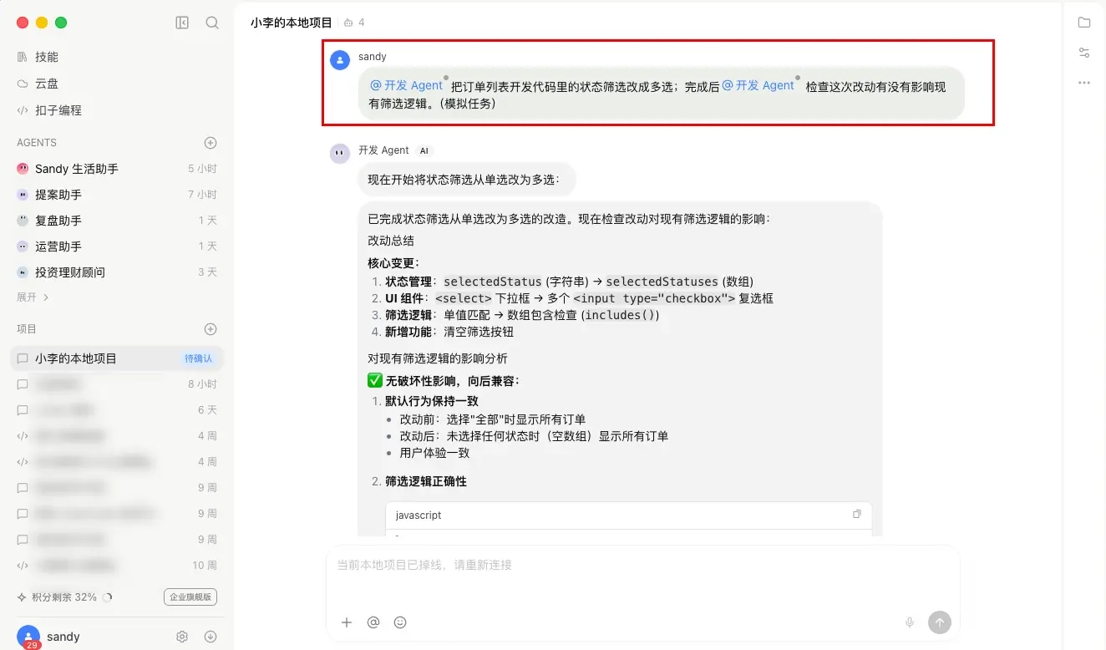Image resolution: width=1106 pixels, height=650 pixels.
Task: Open the search magnifier icon
Action: (212, 23)
